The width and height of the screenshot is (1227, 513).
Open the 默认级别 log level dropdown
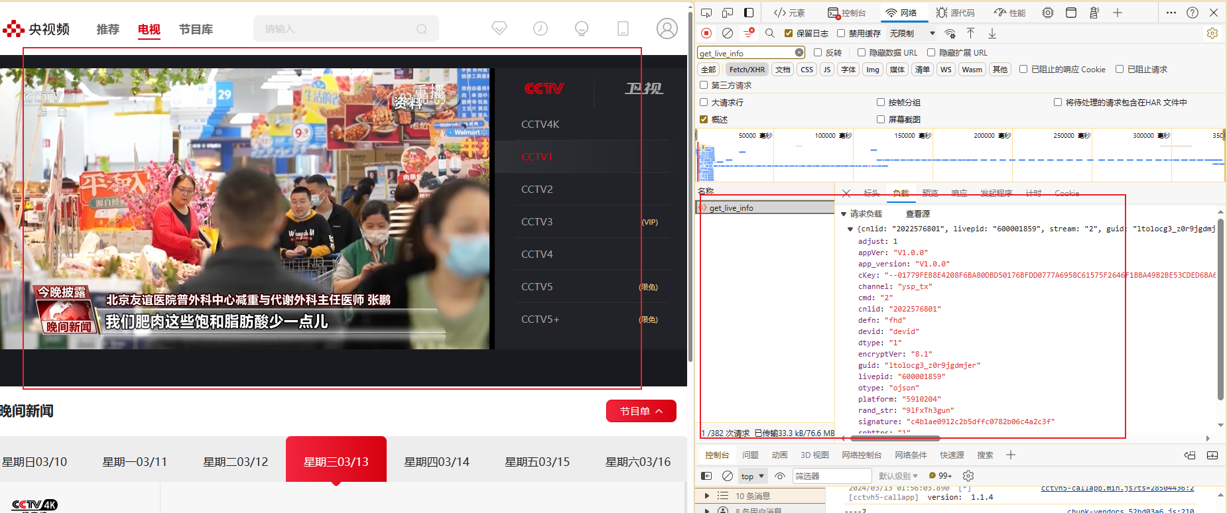[x=898, y=476]
